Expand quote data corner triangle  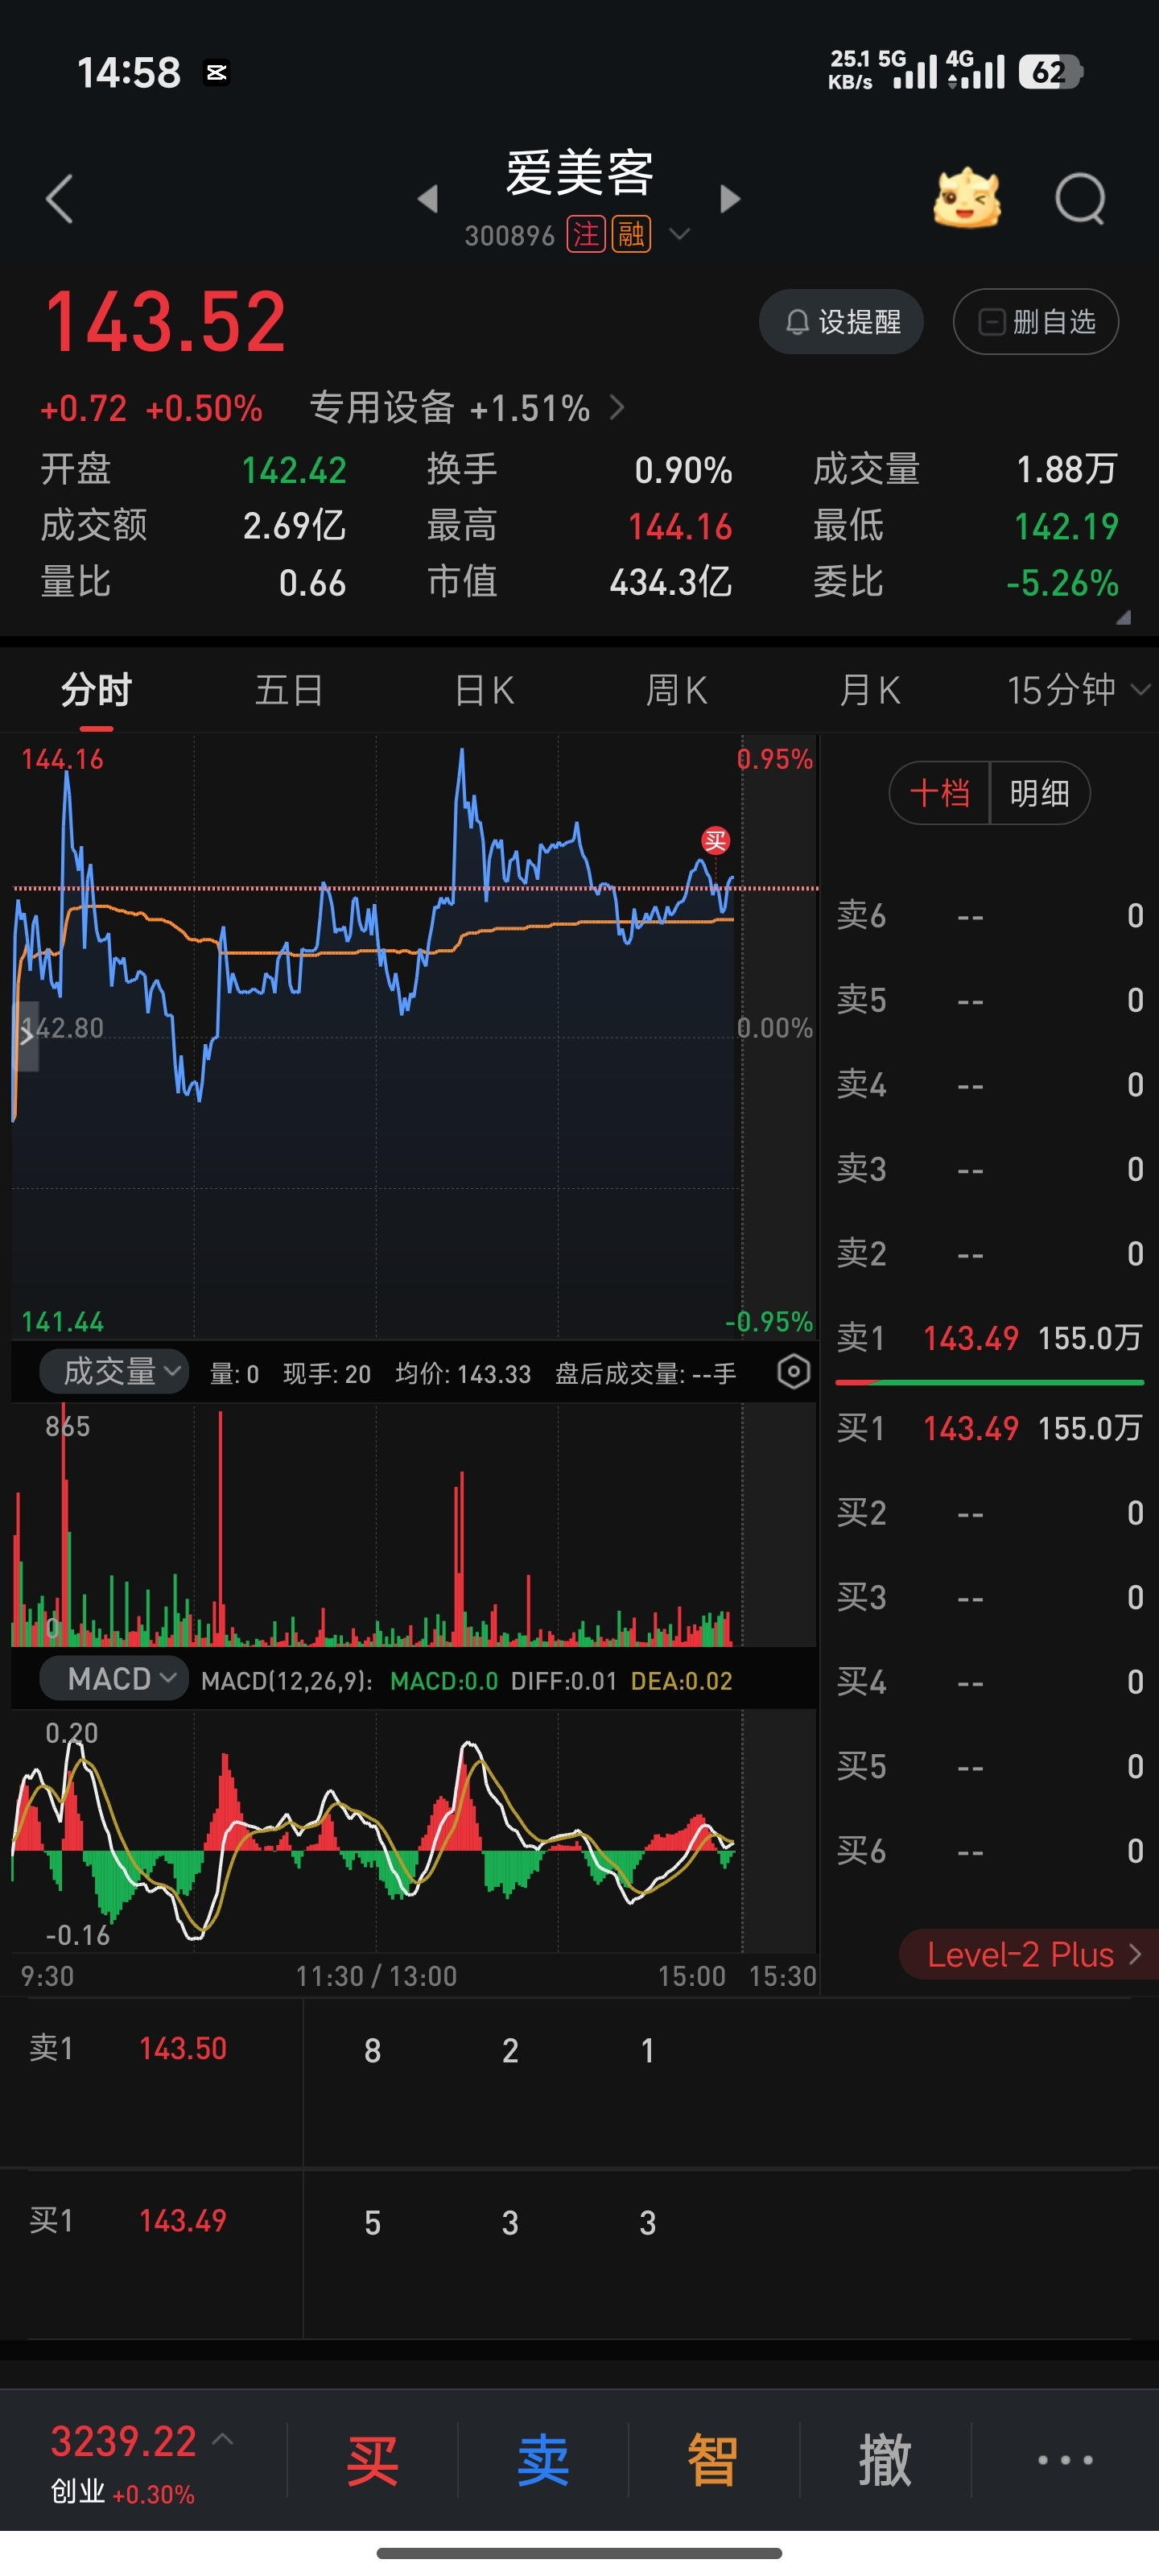(x=1123, y=617)
